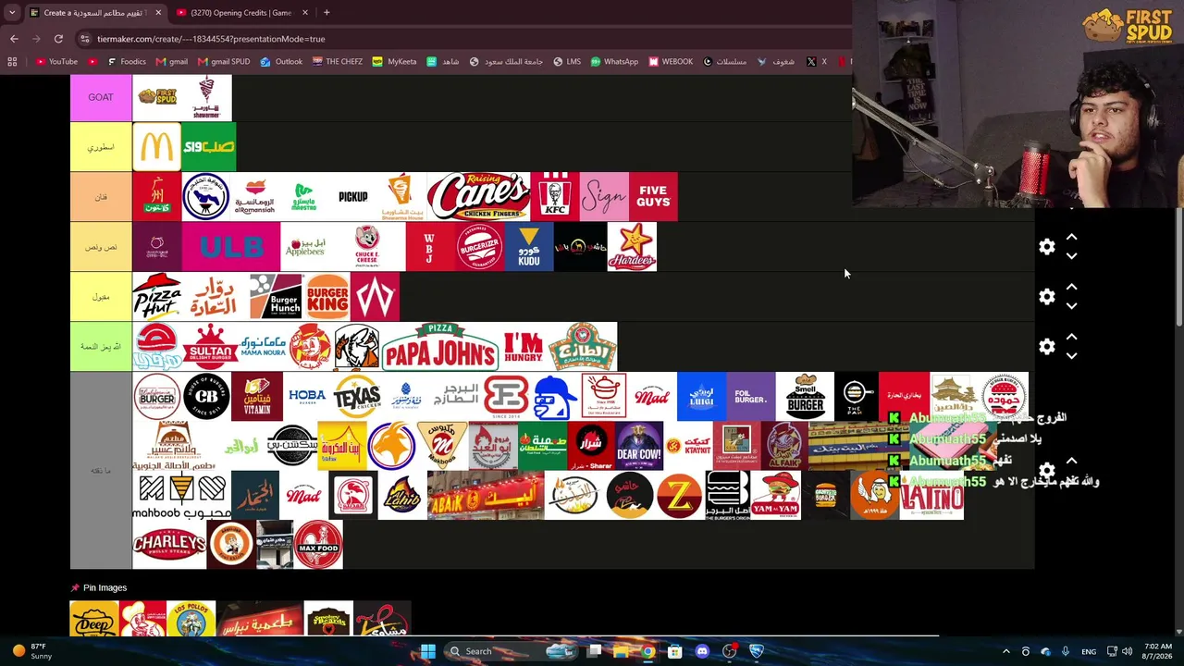Search tabs using the tab dropdown chevron
Image resolution: width=1184 pixels, height=666 pixels.
point(12,12)
